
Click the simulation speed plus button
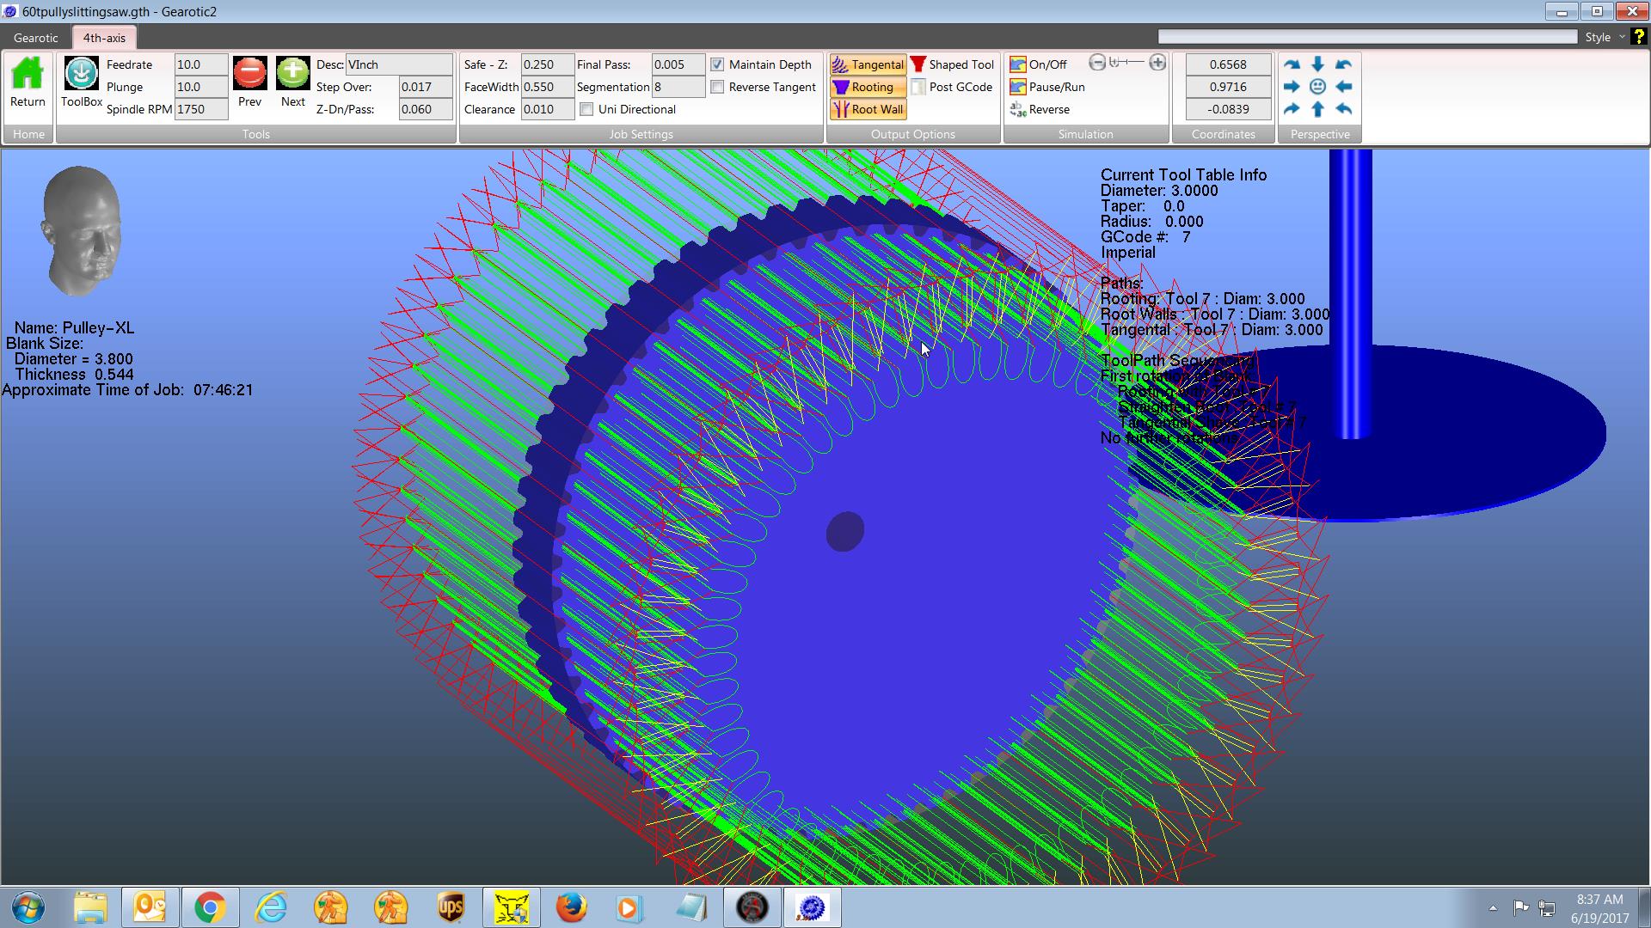pyautogui.click(x=1157, y=63)
